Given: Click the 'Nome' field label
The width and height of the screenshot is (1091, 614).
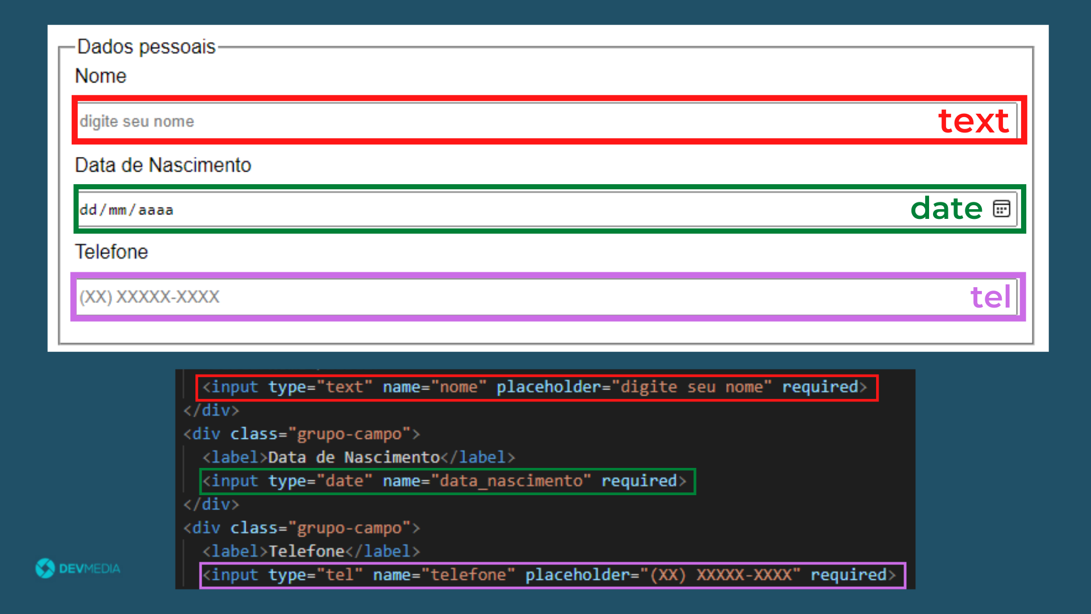Looking at the screenshot, I should [x=101, y=76].
